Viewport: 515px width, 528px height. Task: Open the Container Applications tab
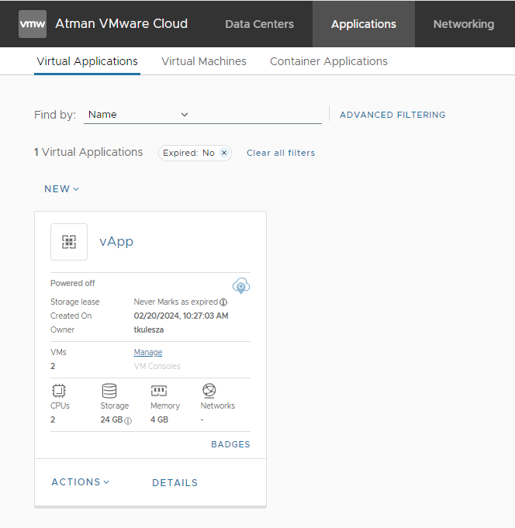329,61
